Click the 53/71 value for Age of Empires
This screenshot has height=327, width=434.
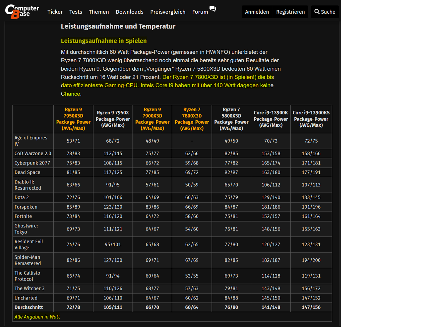tap(73, 141)
